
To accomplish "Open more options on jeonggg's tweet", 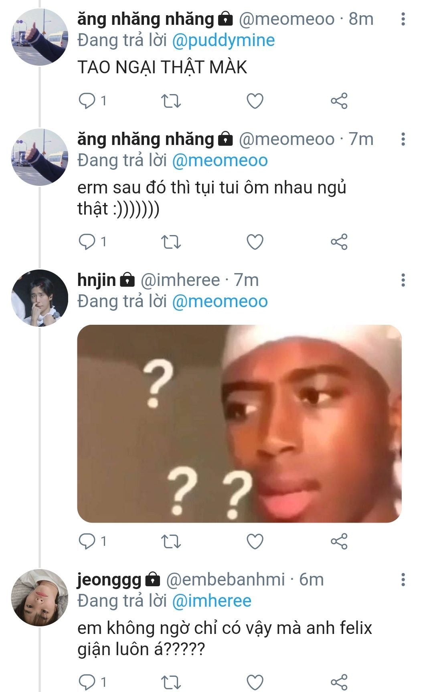I will (x=403, y=580).
